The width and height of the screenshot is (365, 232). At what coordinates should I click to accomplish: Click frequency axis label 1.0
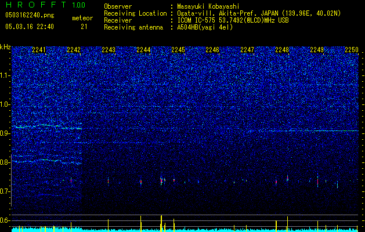pos(5,104)
